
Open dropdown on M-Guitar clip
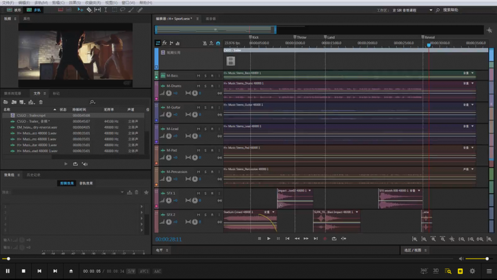tap(473, 105)
